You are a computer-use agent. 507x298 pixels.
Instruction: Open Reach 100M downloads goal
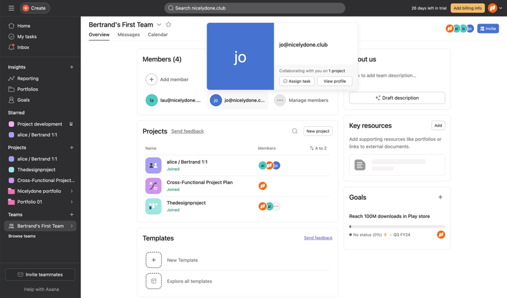389,216
